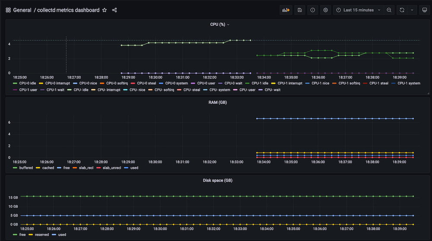Add a new panel to dashboard

coord(286,10)
